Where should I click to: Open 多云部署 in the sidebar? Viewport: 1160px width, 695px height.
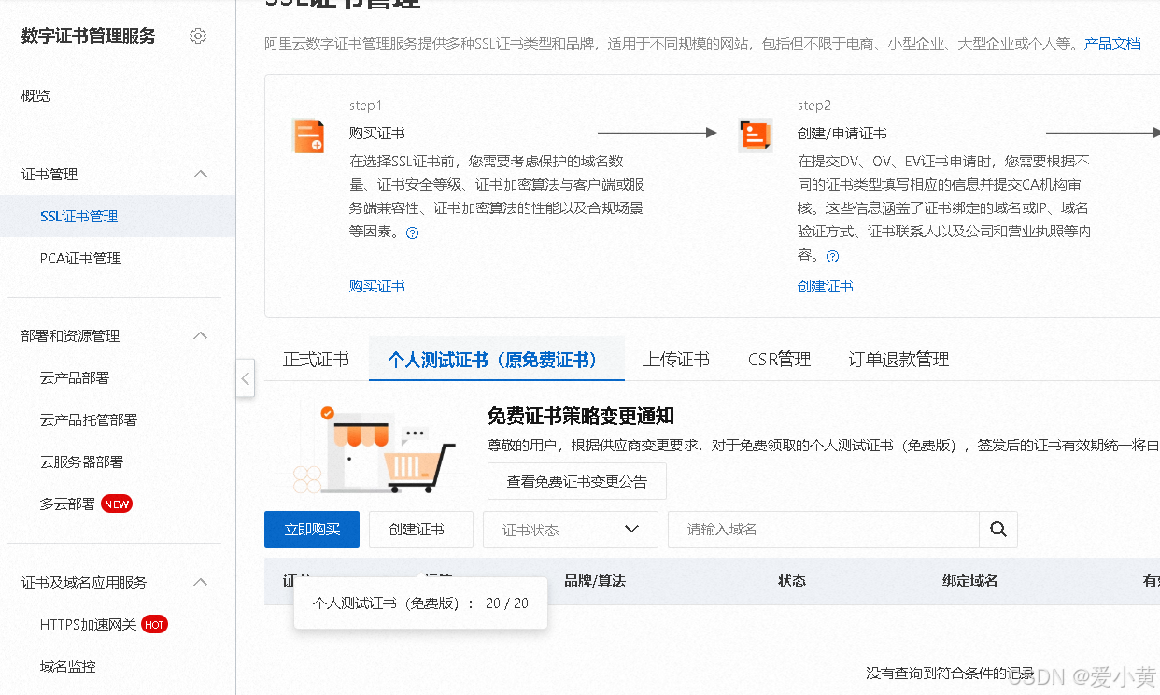coord(67,504)
